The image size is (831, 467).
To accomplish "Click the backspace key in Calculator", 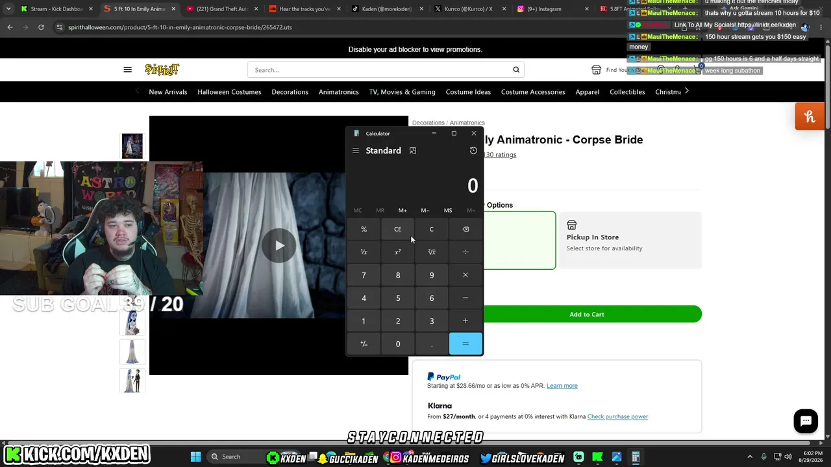I will point(465,229).
